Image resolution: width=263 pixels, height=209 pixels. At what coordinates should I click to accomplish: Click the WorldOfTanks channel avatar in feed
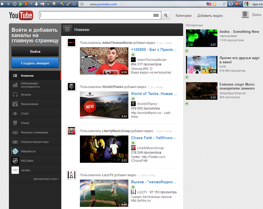pyautogui.click(x=72, y=87)
